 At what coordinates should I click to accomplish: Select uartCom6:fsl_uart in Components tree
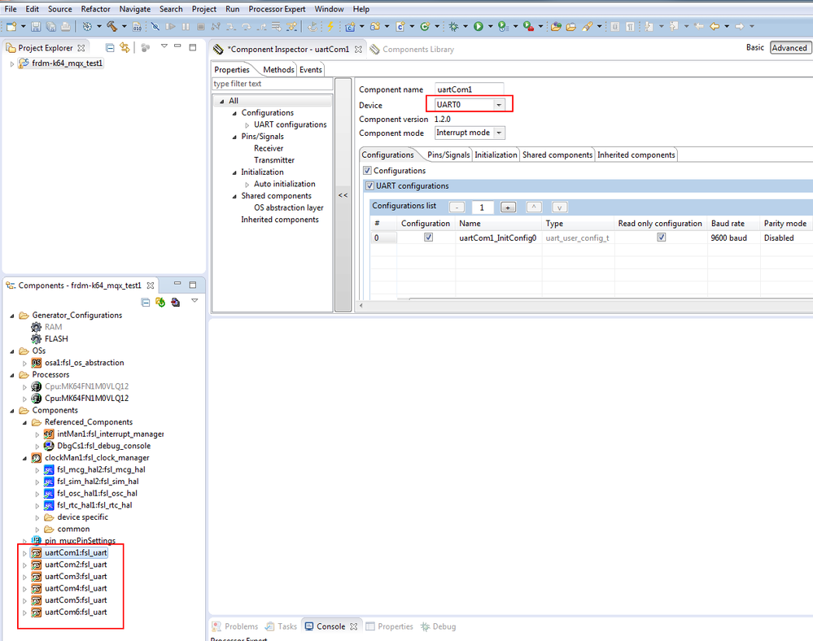tap(76, 612)
